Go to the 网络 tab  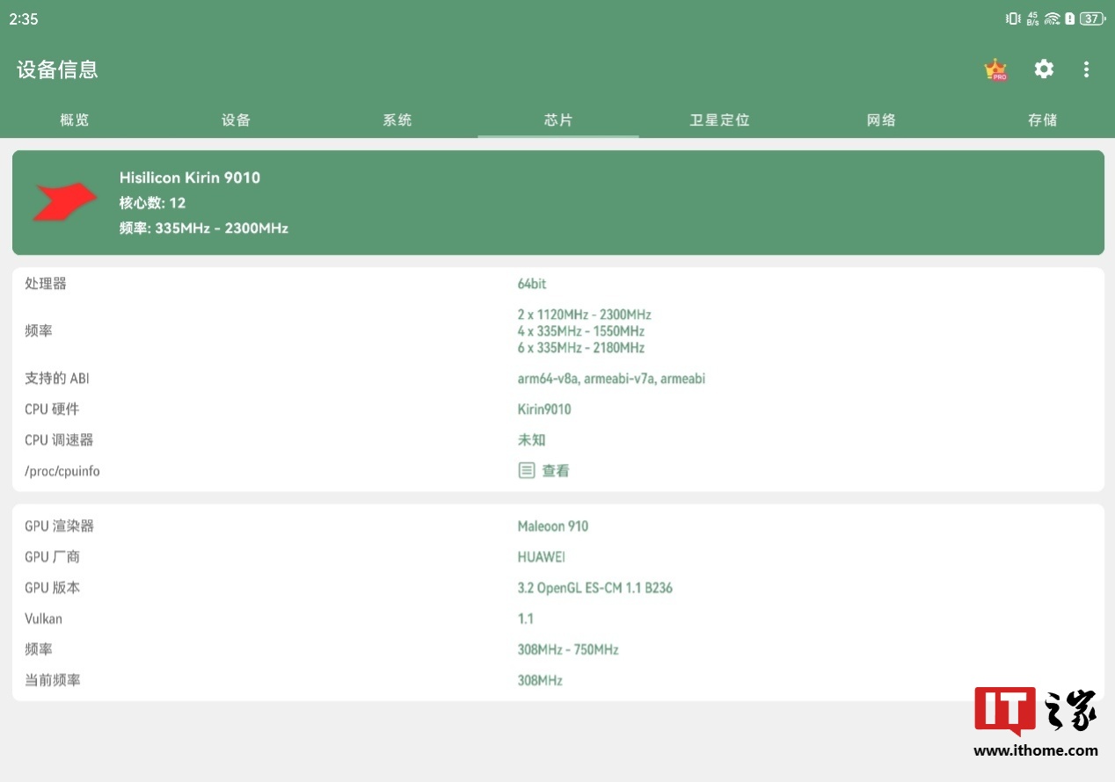click(881, 120)
